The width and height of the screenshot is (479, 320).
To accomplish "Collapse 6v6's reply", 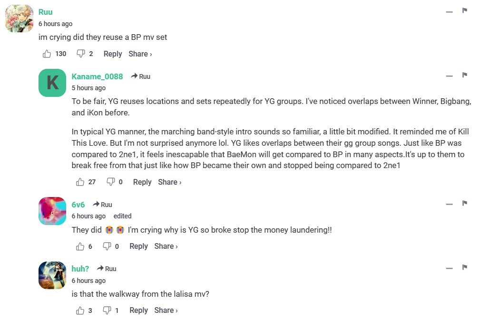I will [449, 205].
